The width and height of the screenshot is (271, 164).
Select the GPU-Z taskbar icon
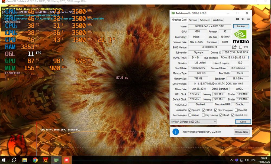tap(56, 160)
